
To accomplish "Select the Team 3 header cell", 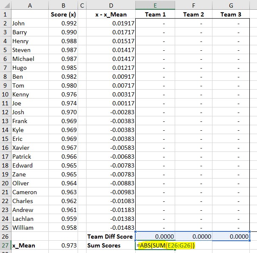I will [231, 14].
